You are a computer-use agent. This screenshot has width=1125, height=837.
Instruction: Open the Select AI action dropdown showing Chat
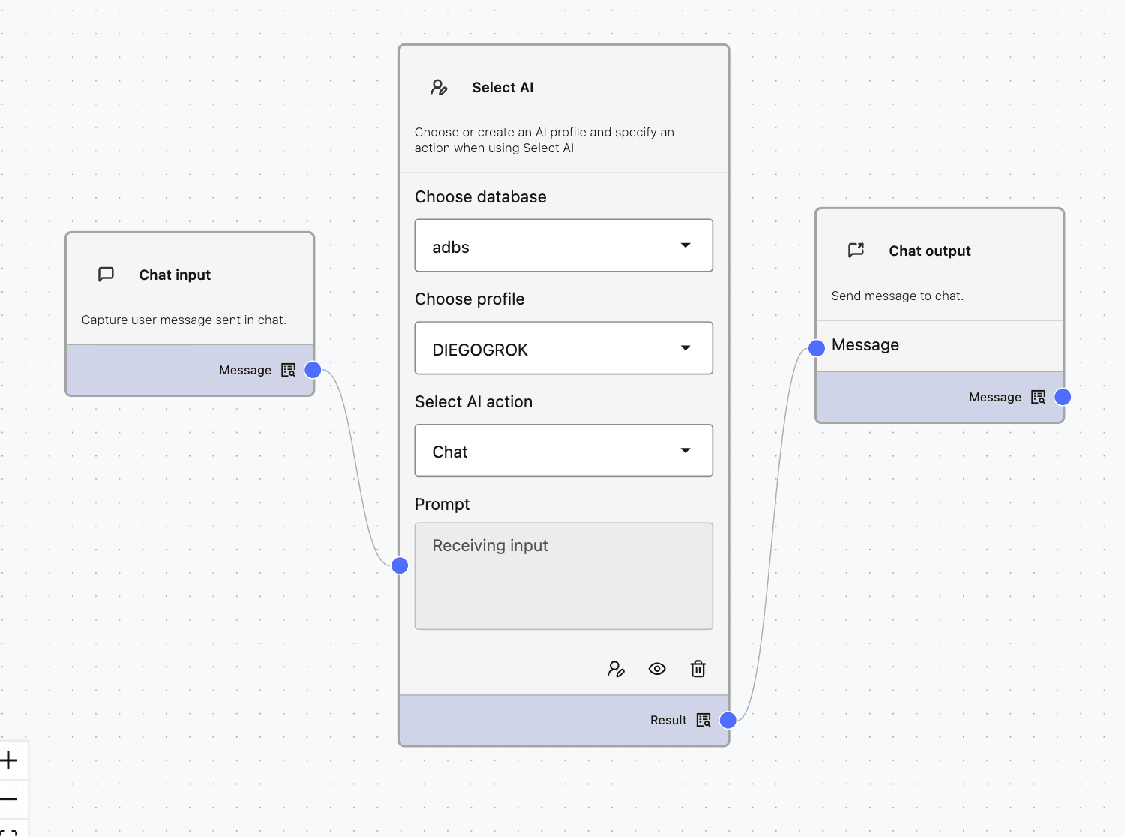click(x=562, y=450)
